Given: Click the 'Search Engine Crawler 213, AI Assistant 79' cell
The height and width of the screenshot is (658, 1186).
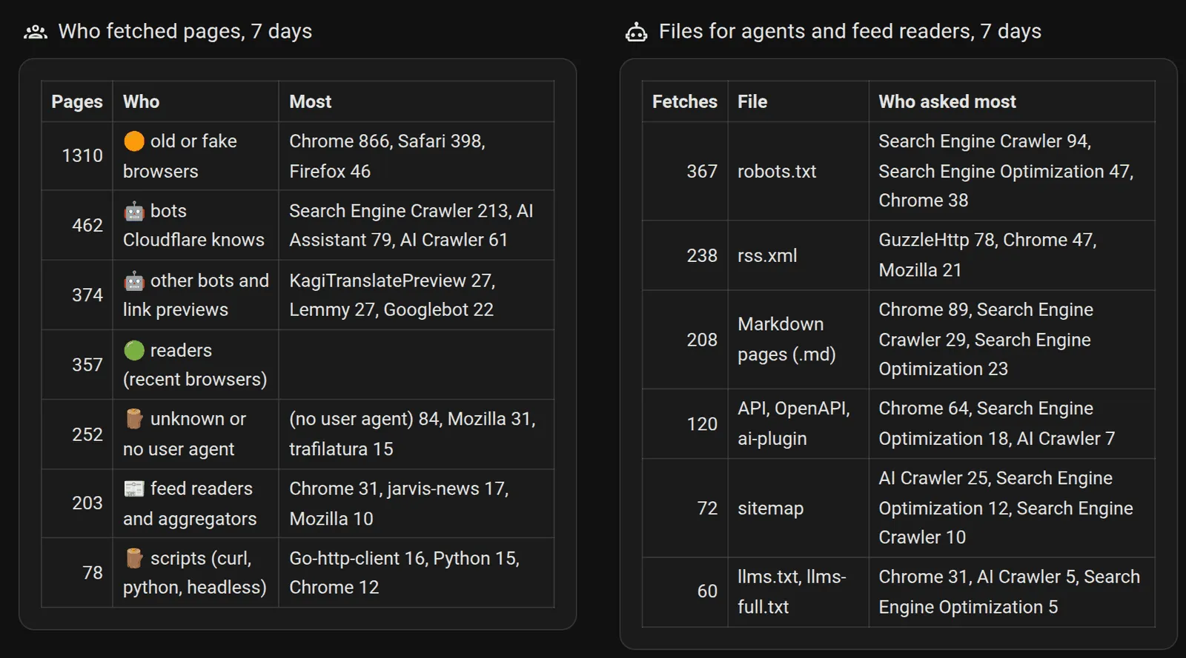Looking at the screenshot, I should (x=417, y=225).
